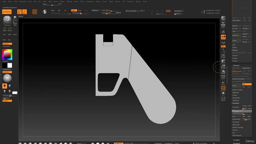The image size is (256, 144).
Task: Click the round white swirl icon in top shelf
Action: tap(44, 12)
